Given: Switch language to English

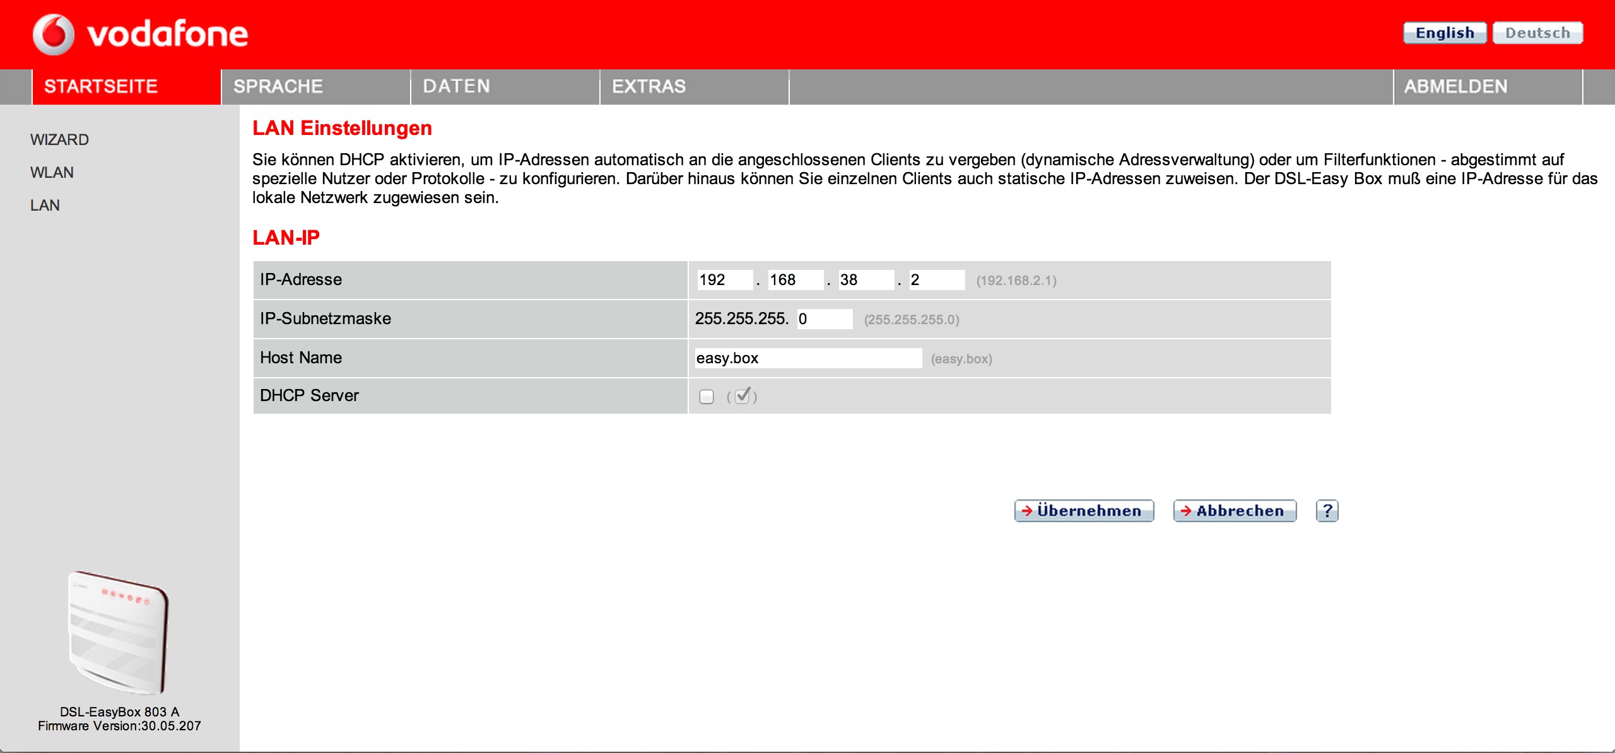Looking at the screenshot, I should 1444,33.
